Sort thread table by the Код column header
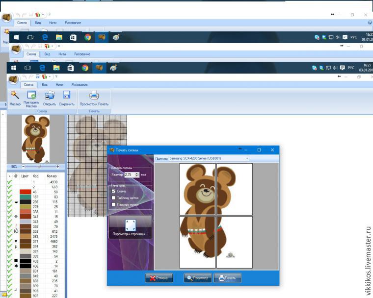The image size is (373, 298). 35,176
